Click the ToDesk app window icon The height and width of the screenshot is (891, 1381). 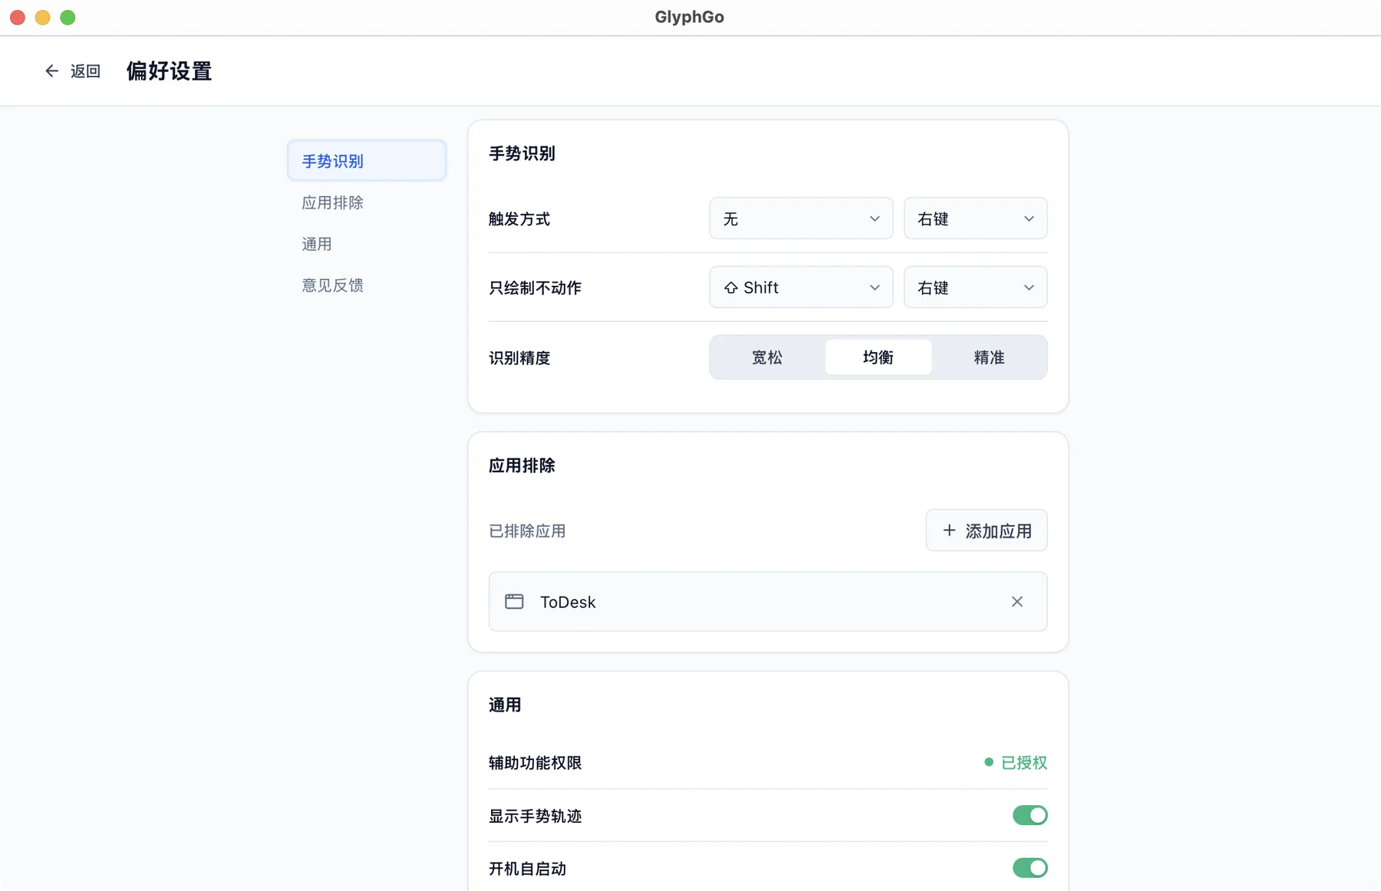click(x=514, y=602)
